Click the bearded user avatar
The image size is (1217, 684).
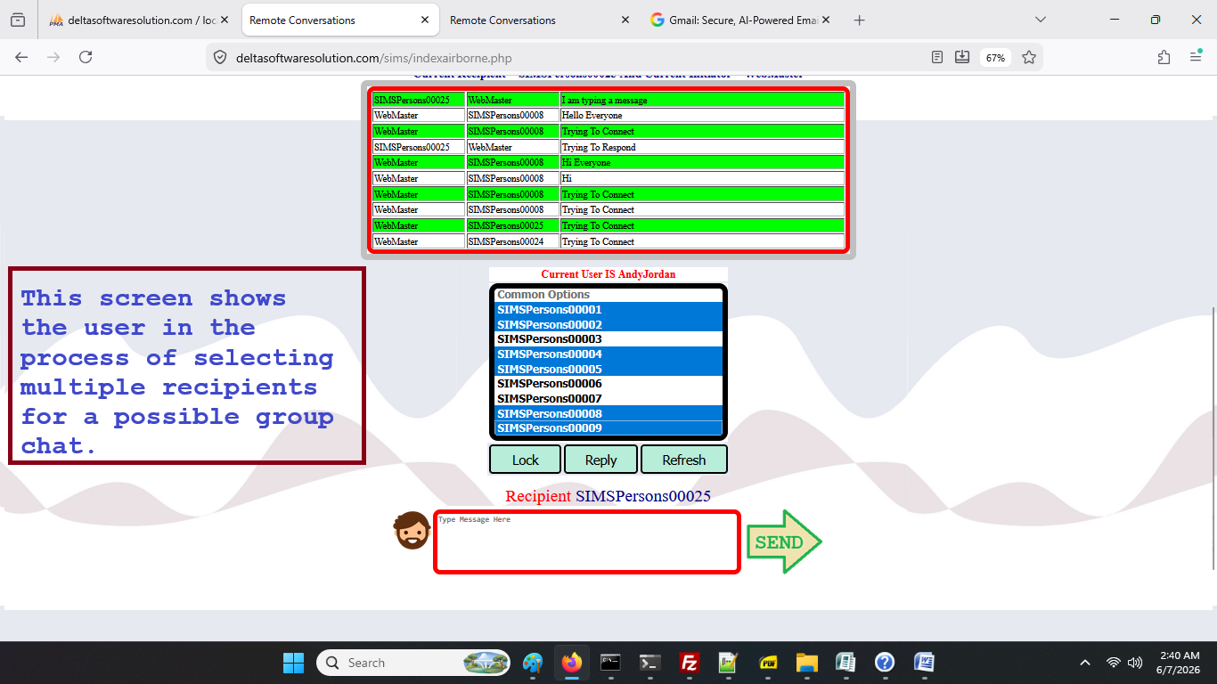click(412, 531)
